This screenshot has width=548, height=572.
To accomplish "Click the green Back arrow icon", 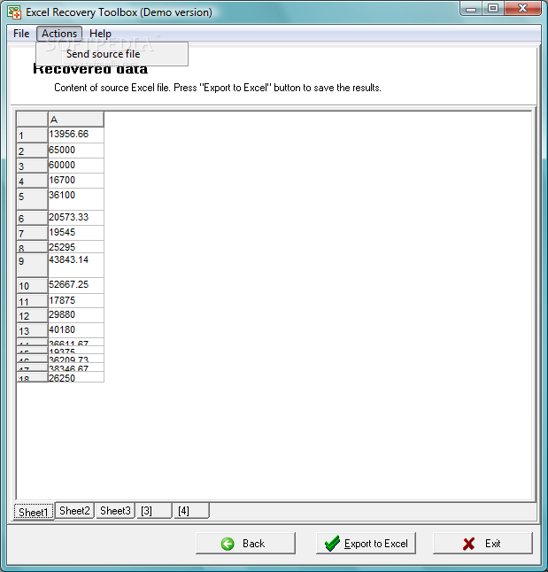I will tap(228, 544).
